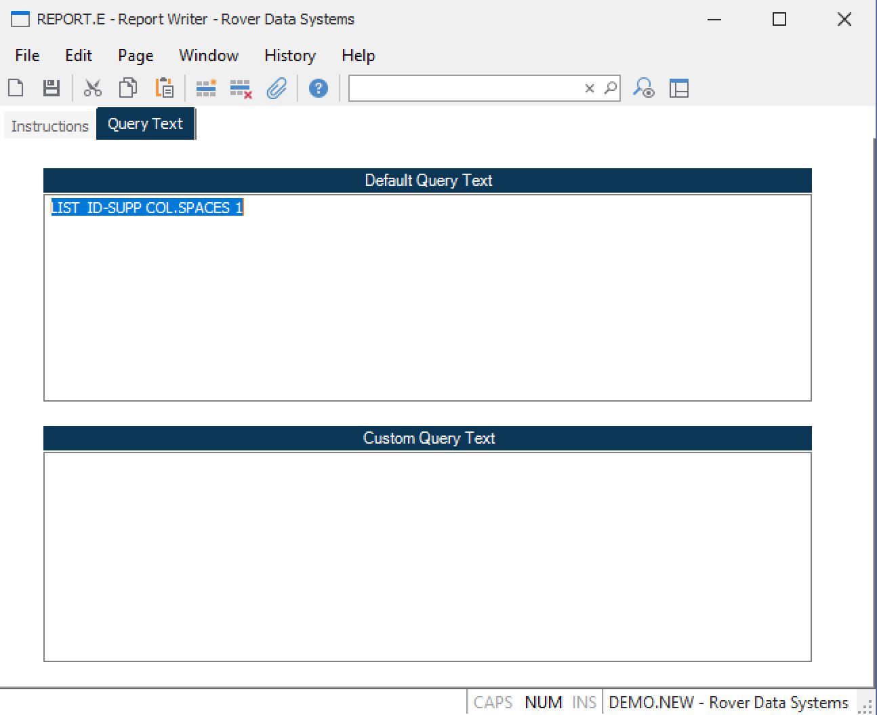Save the report with the floppy disk icon
This screenshot has width=877, height=715.
[52, 88]
